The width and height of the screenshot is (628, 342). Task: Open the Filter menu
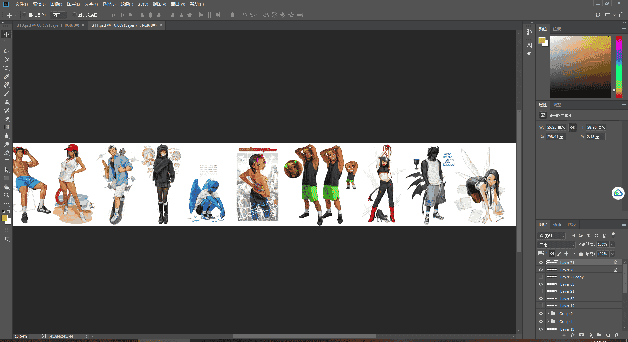click(x=127, y=4)
